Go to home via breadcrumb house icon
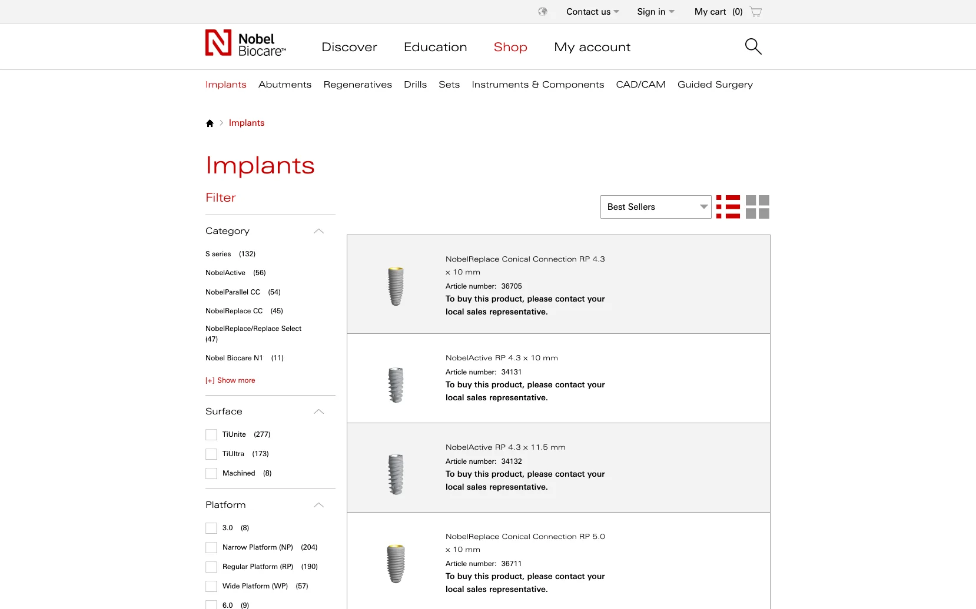This screenshot has width=976, height=609. point(210,123)
